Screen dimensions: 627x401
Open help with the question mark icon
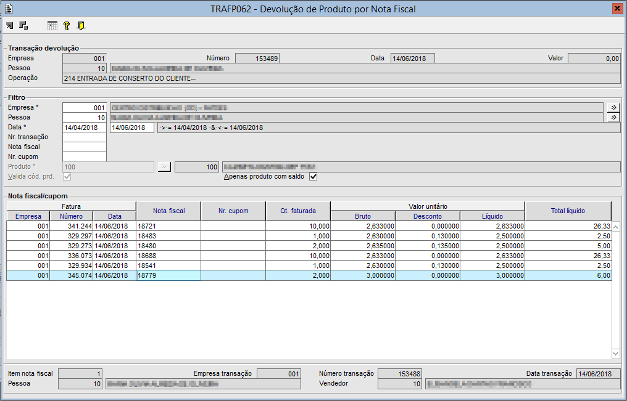pyautogui.click(x=67, y=26)
